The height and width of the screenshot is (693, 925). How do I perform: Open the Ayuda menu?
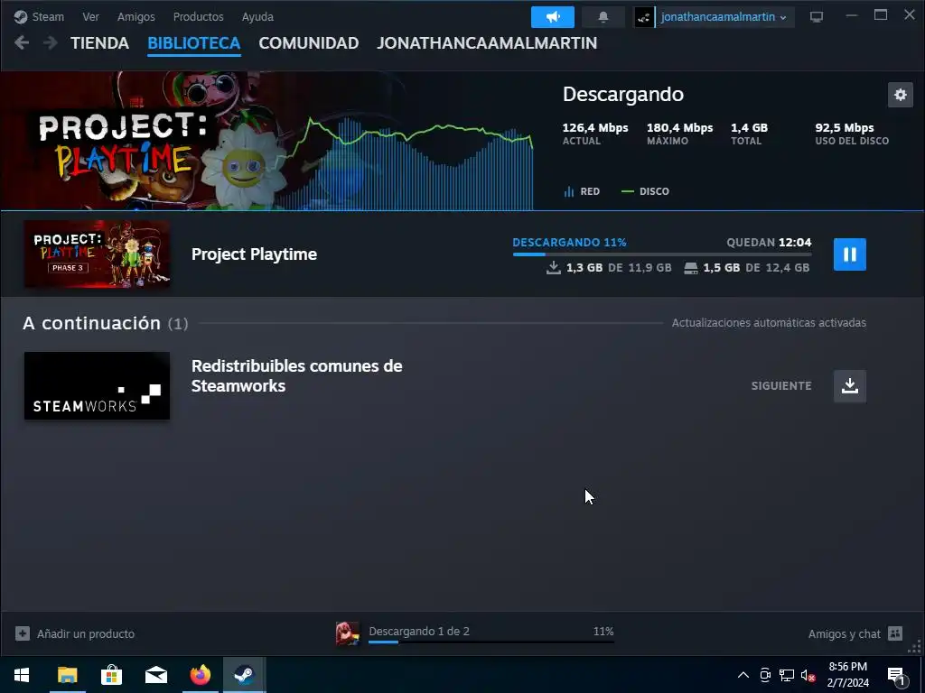point(257,16)
